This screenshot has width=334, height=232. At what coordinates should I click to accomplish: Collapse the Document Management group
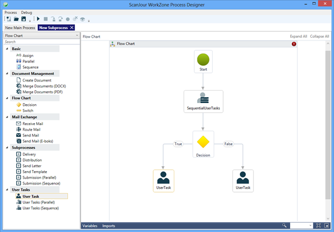(7, 74)
